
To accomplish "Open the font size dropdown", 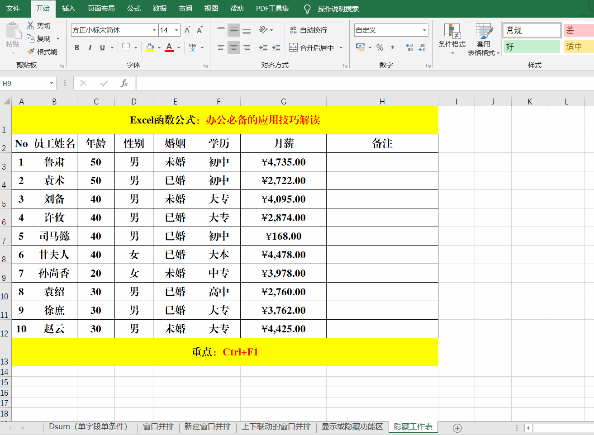I will point(176,30).
